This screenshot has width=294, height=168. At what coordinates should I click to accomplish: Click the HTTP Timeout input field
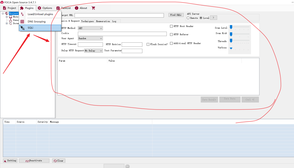(x=90, y=44)
